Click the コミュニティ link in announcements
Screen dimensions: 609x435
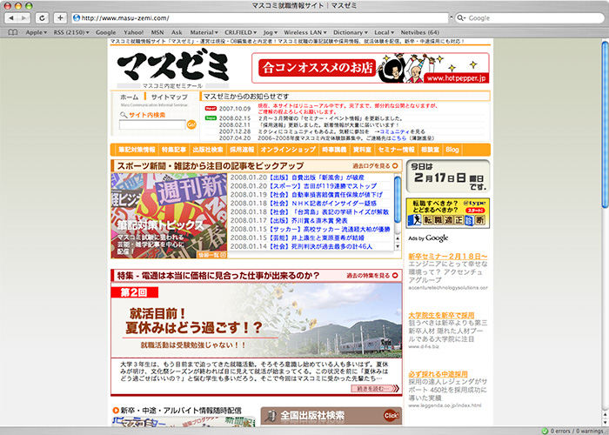(396, 131)
